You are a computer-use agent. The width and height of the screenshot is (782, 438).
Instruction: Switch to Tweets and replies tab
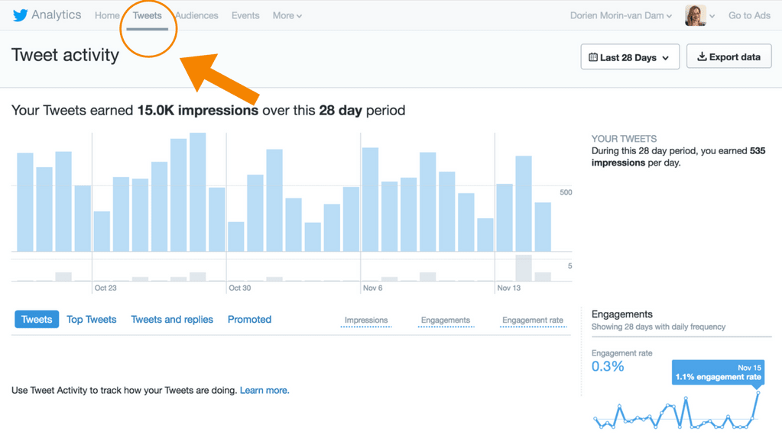pyautogui.click(x=172, y=320)
